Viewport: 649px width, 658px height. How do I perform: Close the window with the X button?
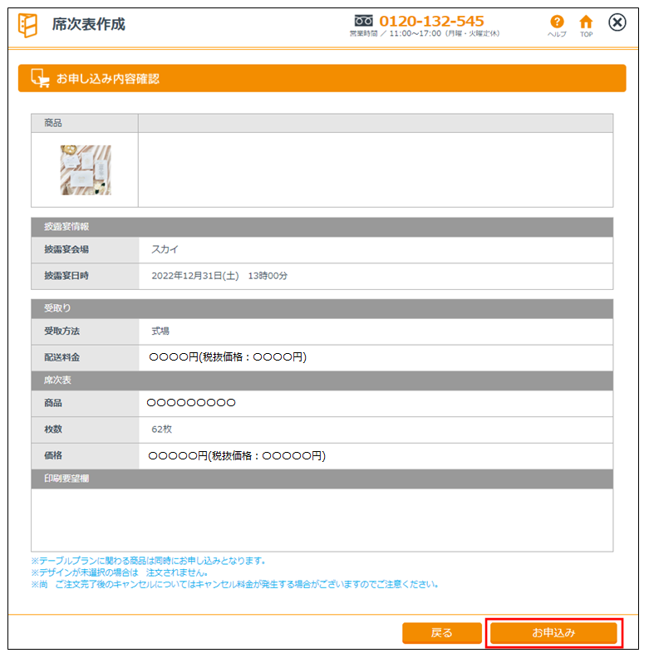pyautogui.click(x=617, y=22)
